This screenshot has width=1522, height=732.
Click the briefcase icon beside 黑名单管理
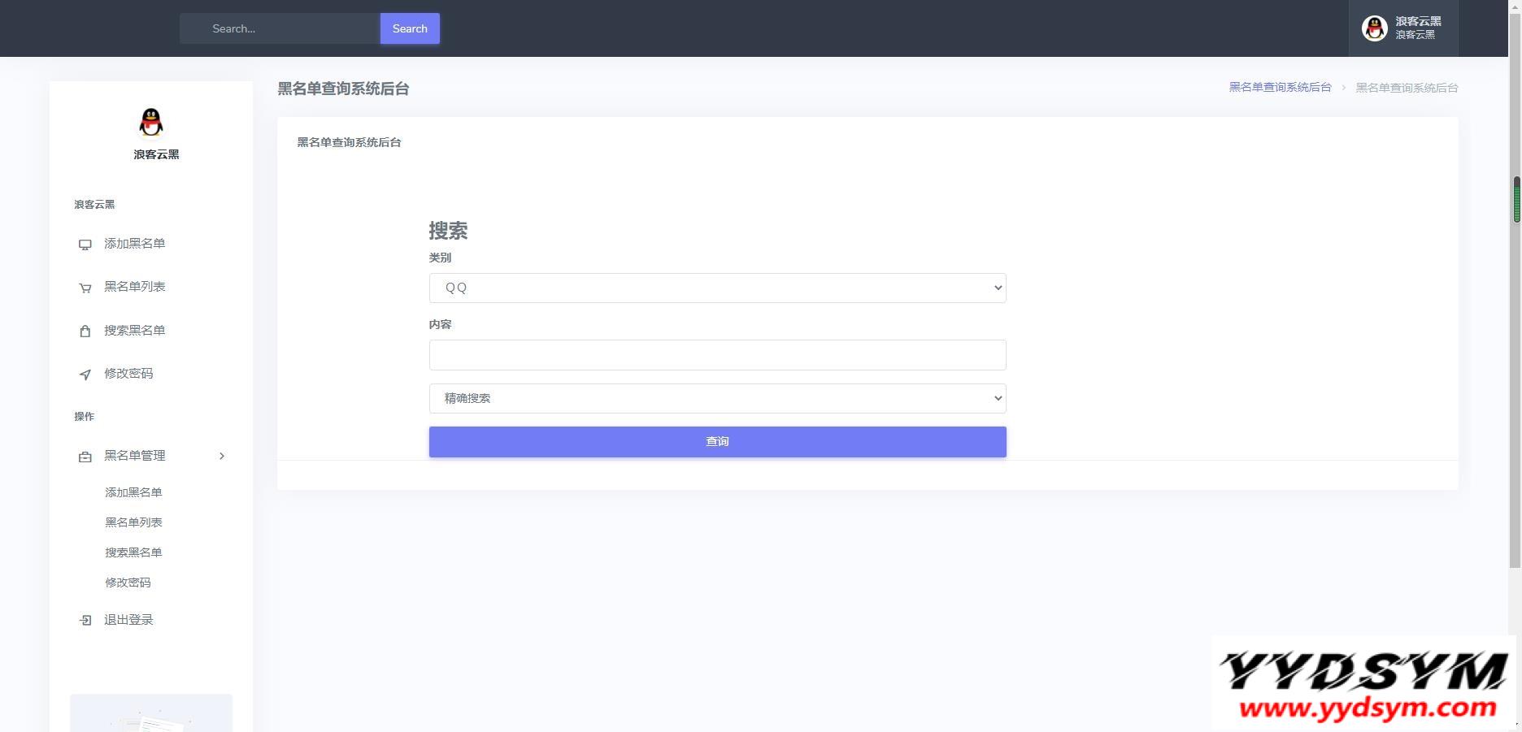(85, 457)
